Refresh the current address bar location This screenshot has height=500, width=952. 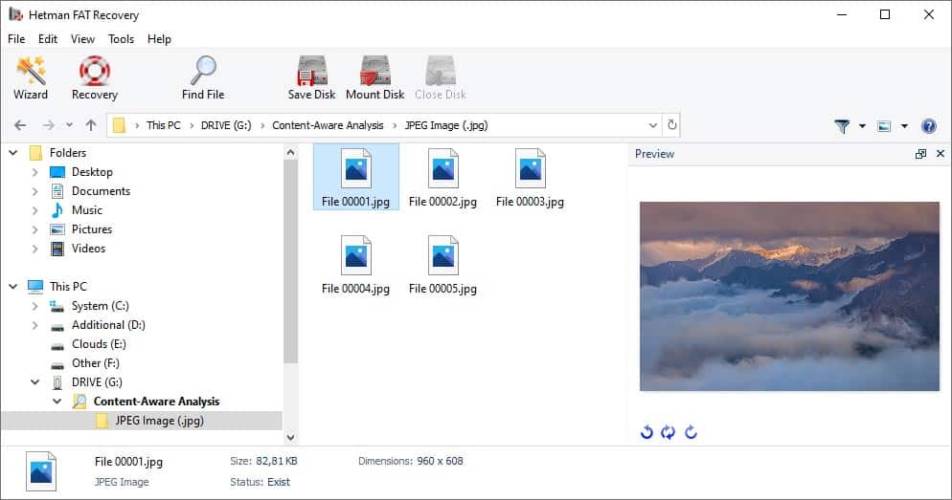pyautogui.click(x=671, y=125)
